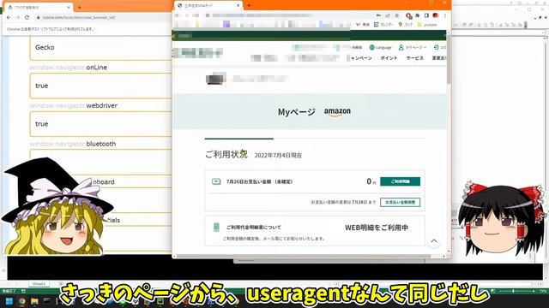Open the Chrome profile avatar
This screenshot has height=308, width=549.
click(436, 15)
